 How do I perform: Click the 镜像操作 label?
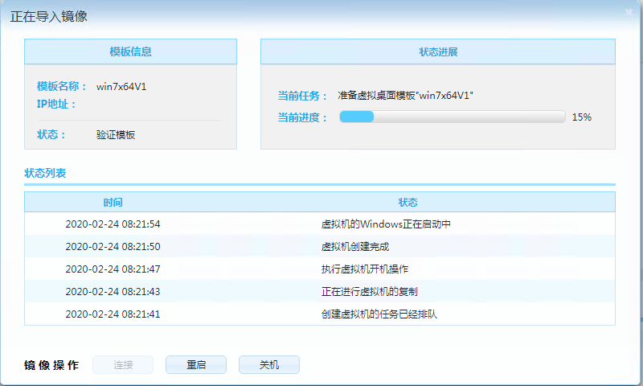pos(51,365)
